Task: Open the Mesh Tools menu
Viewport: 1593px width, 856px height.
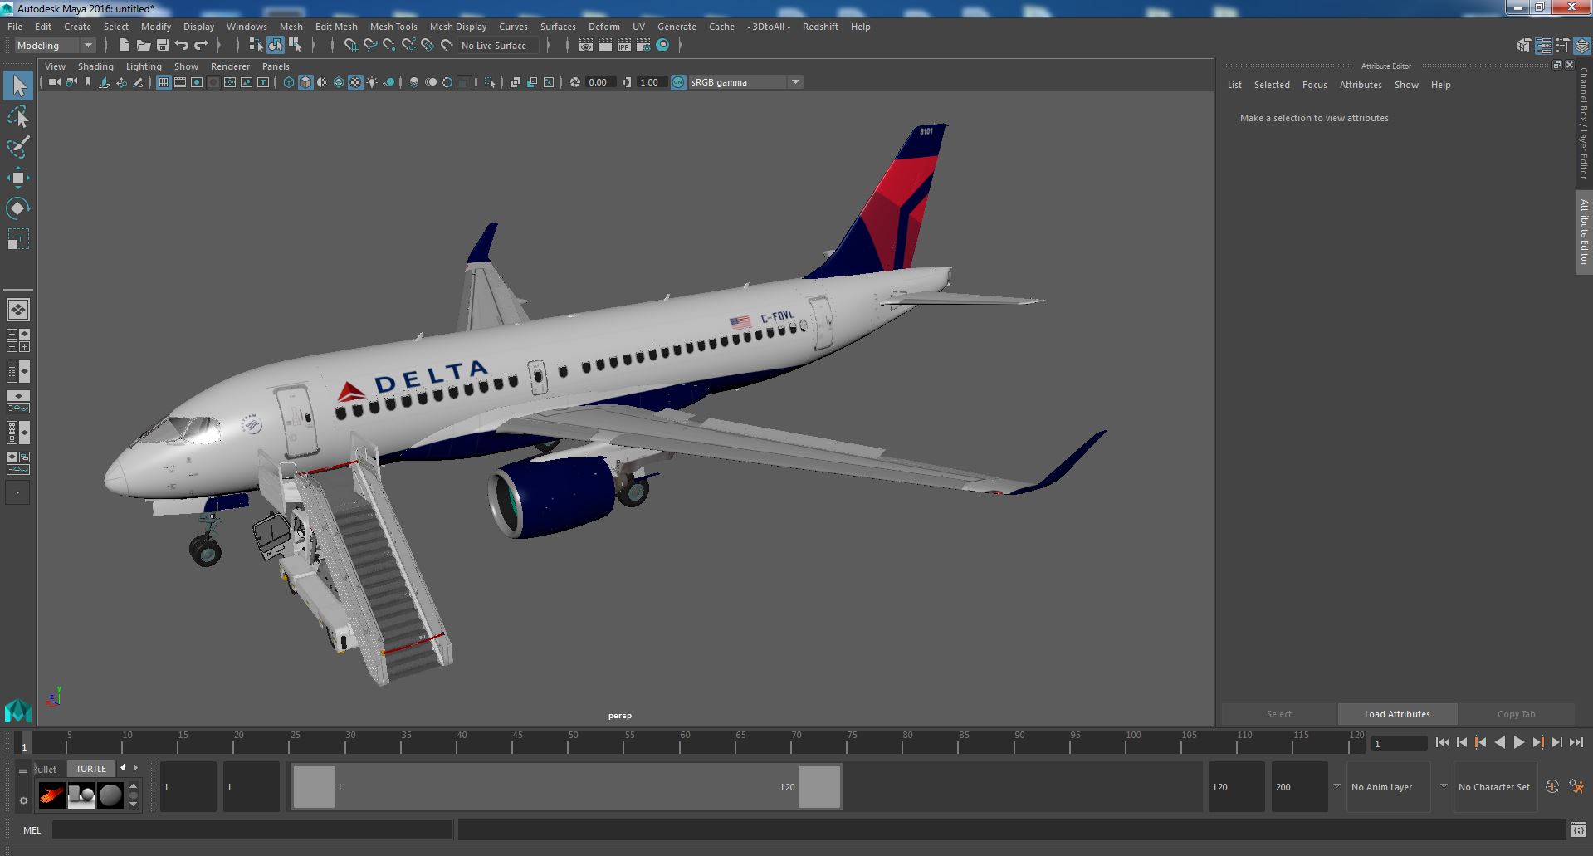Action: click(393, 27)
